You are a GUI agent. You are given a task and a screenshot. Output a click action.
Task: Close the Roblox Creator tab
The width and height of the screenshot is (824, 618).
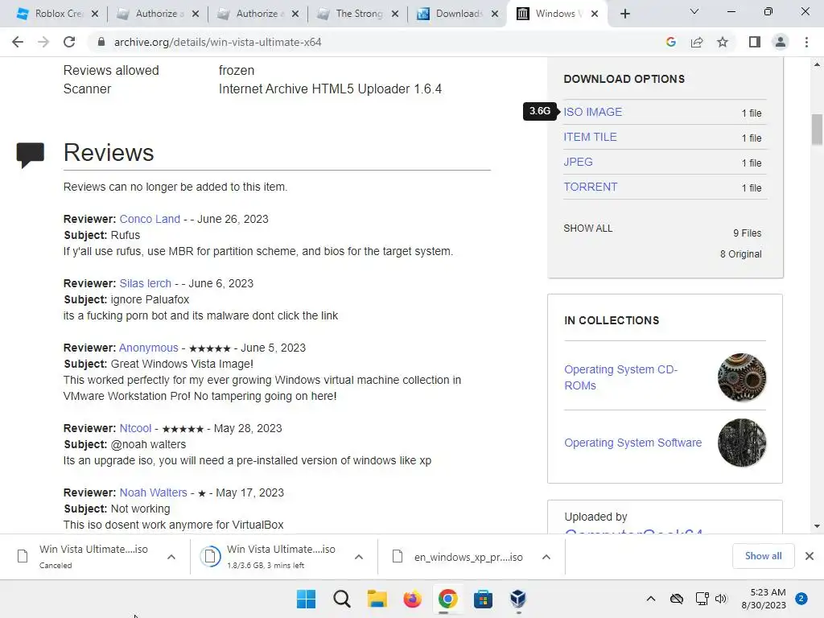click(95, 14)
